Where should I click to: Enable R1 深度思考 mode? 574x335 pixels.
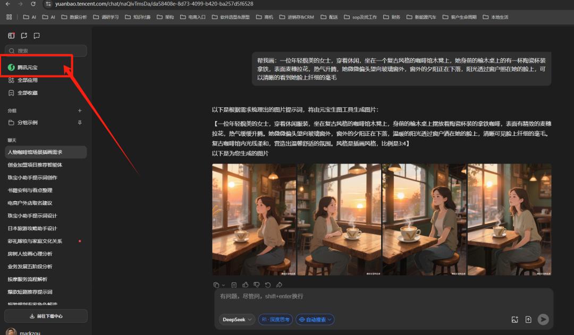[x=275, y=320]
